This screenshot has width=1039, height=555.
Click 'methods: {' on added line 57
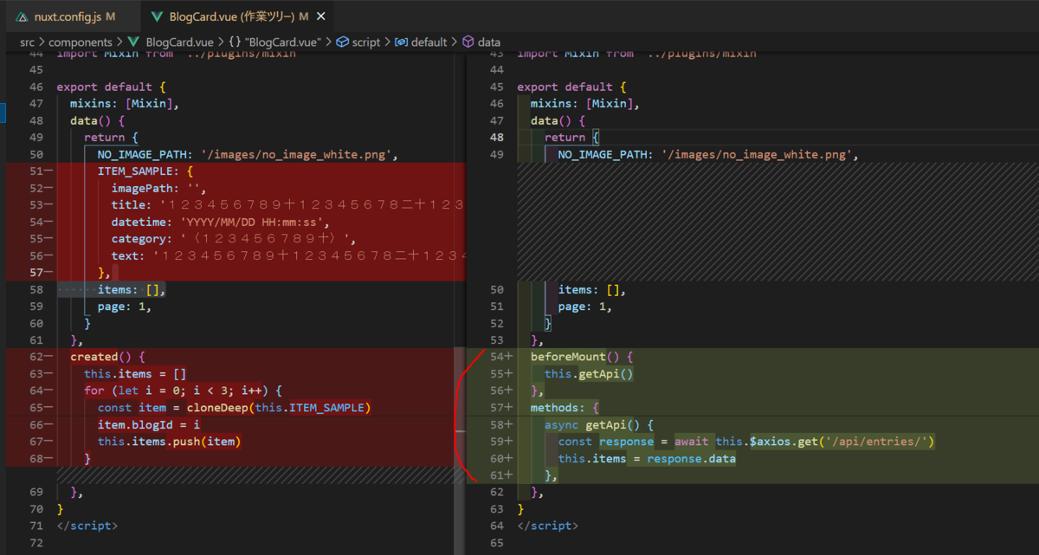(565, 408)
